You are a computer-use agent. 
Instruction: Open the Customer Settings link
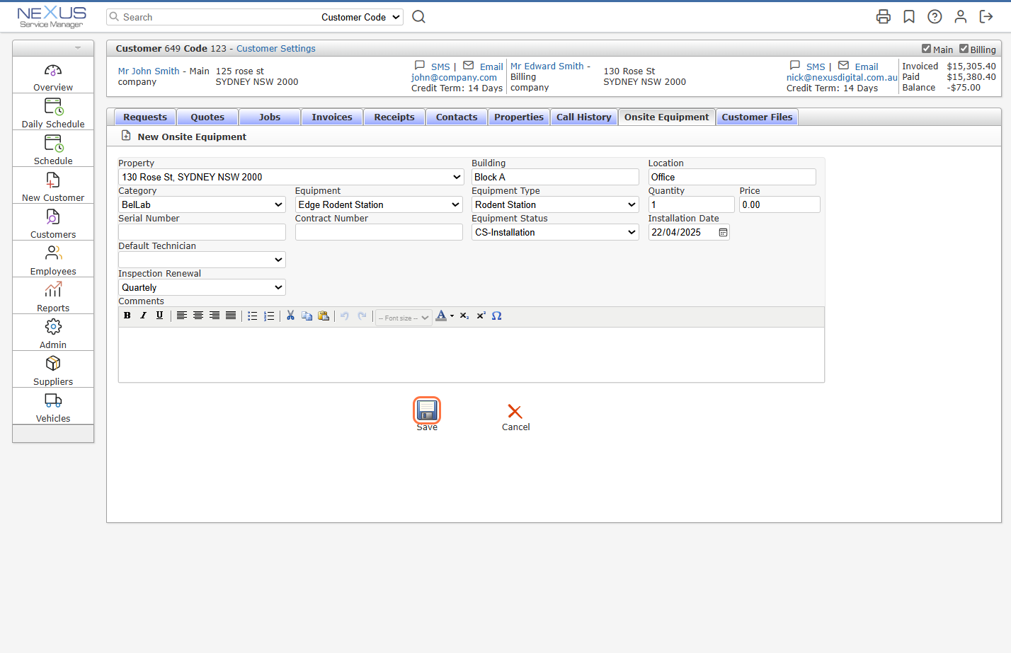tap(276, 49)
